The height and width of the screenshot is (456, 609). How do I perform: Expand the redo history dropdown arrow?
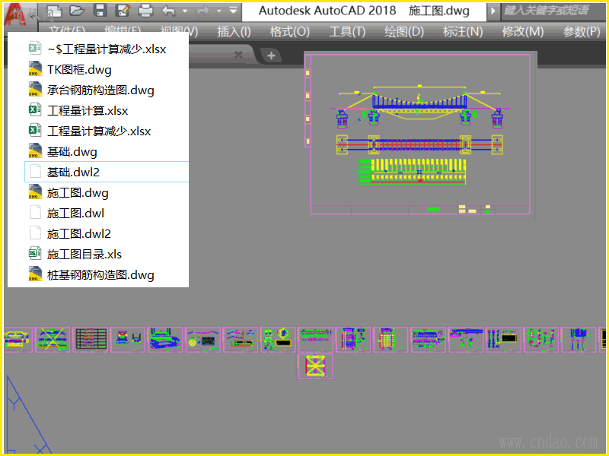point(219,11)
